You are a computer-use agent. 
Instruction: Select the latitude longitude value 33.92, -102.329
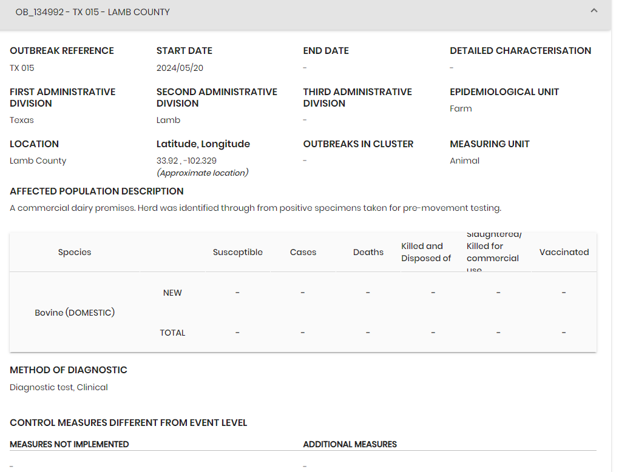pyautogui.click(x=186, y=161)
